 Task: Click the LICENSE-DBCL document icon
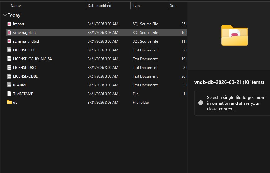click(x=9, y=68)
